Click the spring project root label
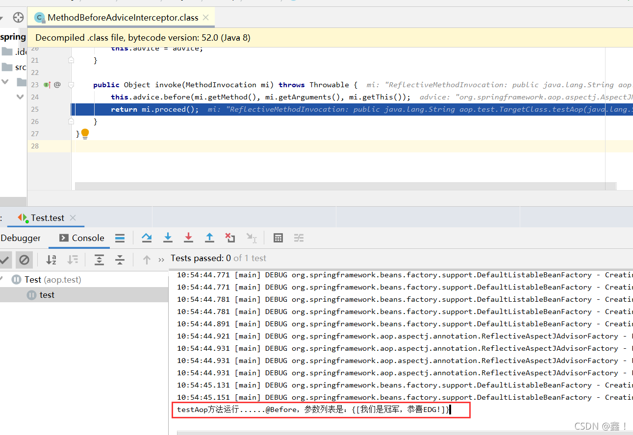Image resolution: width=633 pixels, height=435 pixels. click(13, 37)
